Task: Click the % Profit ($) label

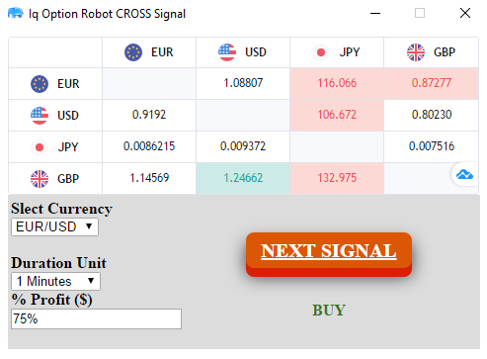Action: coord(51,300)
